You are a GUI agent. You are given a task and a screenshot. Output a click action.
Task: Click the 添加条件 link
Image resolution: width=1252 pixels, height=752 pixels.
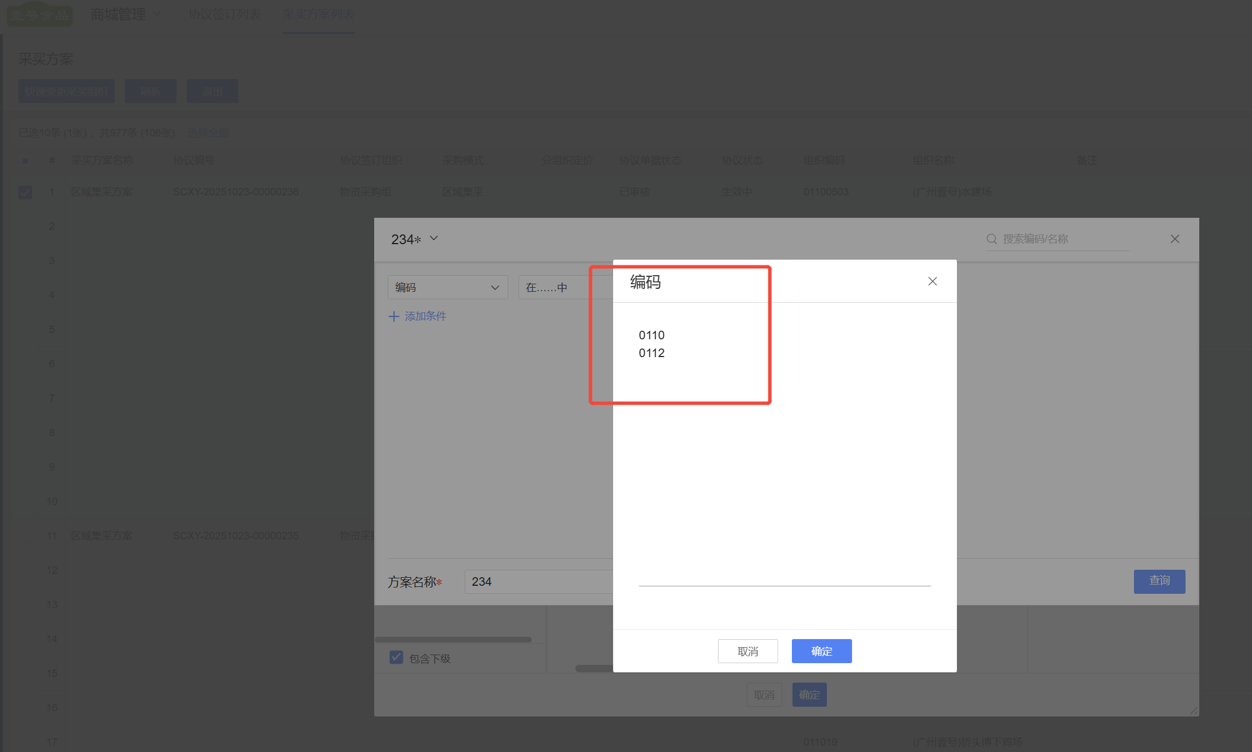[425, 316]
